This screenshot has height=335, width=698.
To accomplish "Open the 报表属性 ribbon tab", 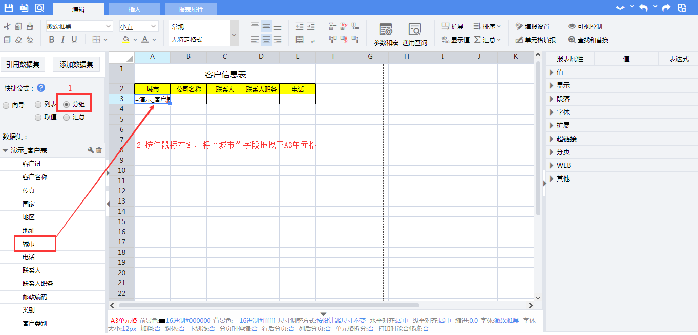I will tap(191, 9).
